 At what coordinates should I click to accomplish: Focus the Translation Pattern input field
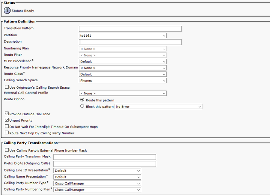coord(130,29)
